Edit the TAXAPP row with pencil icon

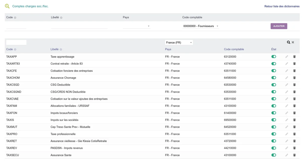point(287,57)
